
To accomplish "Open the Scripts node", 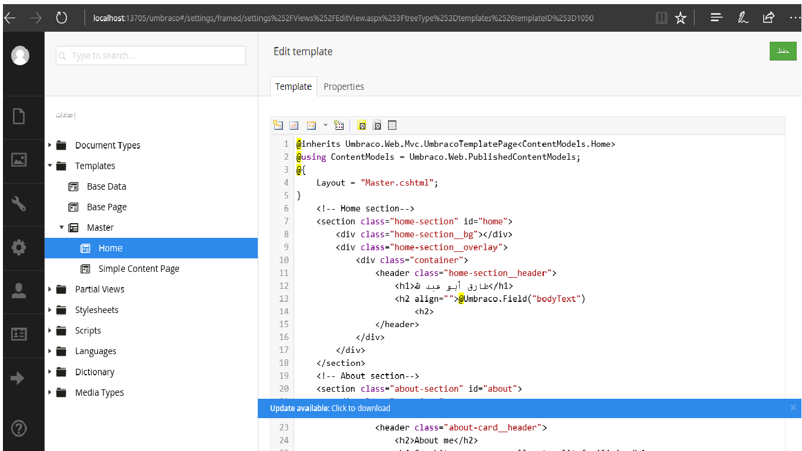I will coord(88,330).
